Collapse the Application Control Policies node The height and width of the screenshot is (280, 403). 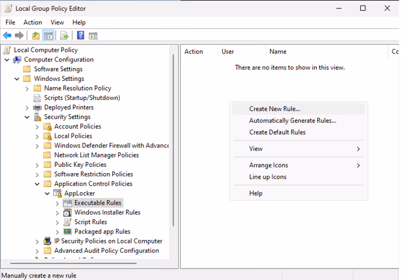click(37, 184)
